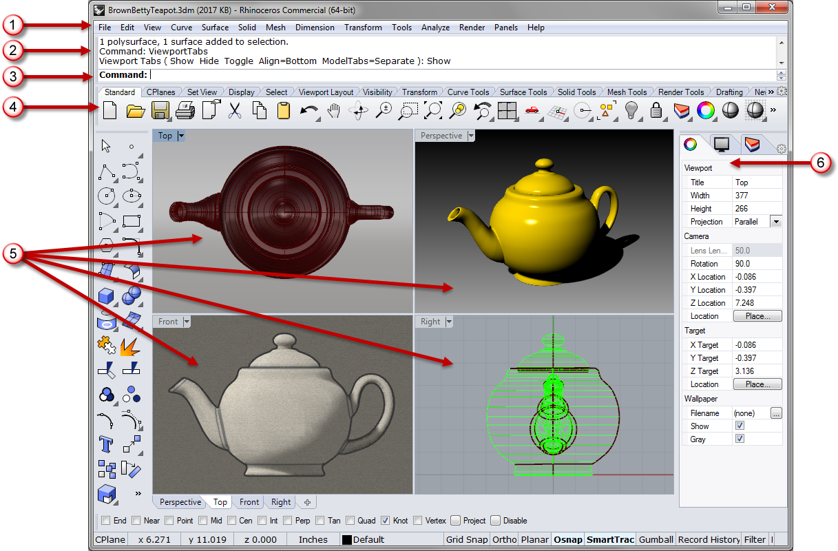
Task: Expand the Perspective viewport title menu
Action: pyautogui.click(x=471, y=136)
